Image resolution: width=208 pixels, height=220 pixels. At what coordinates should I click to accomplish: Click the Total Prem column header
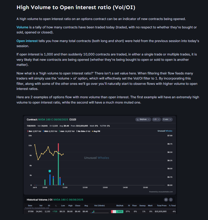click(x=162, y=206)
